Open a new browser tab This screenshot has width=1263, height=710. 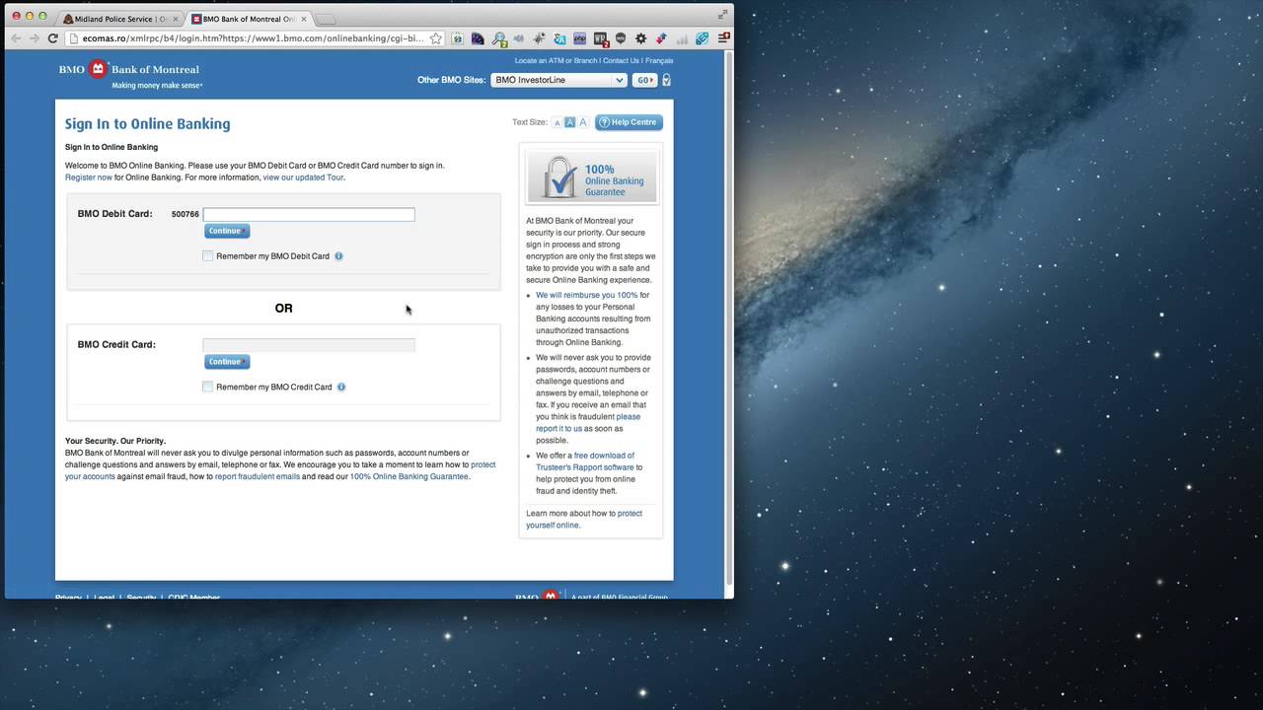(327, 19)
